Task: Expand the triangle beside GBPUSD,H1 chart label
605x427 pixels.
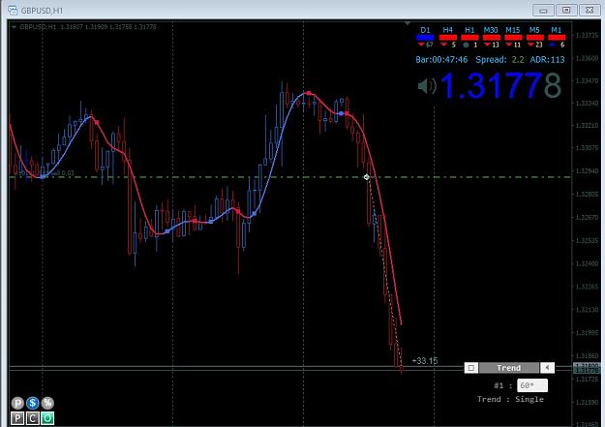Action: tap(14, 27)
